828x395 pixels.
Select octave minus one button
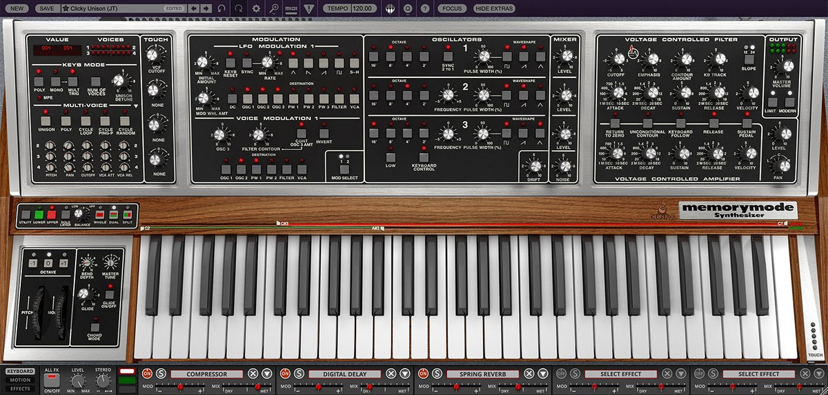click(31, 264)
